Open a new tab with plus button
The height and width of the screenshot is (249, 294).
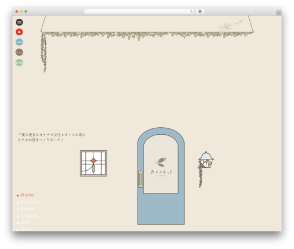pyautogui.click(x=279, y=13)
